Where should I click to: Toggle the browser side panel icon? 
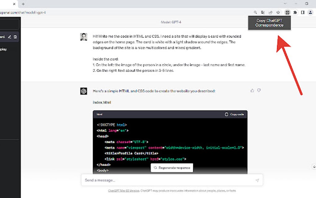pos(303,12)
